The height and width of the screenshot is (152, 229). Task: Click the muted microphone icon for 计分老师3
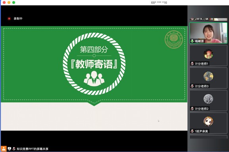(192, 86)
